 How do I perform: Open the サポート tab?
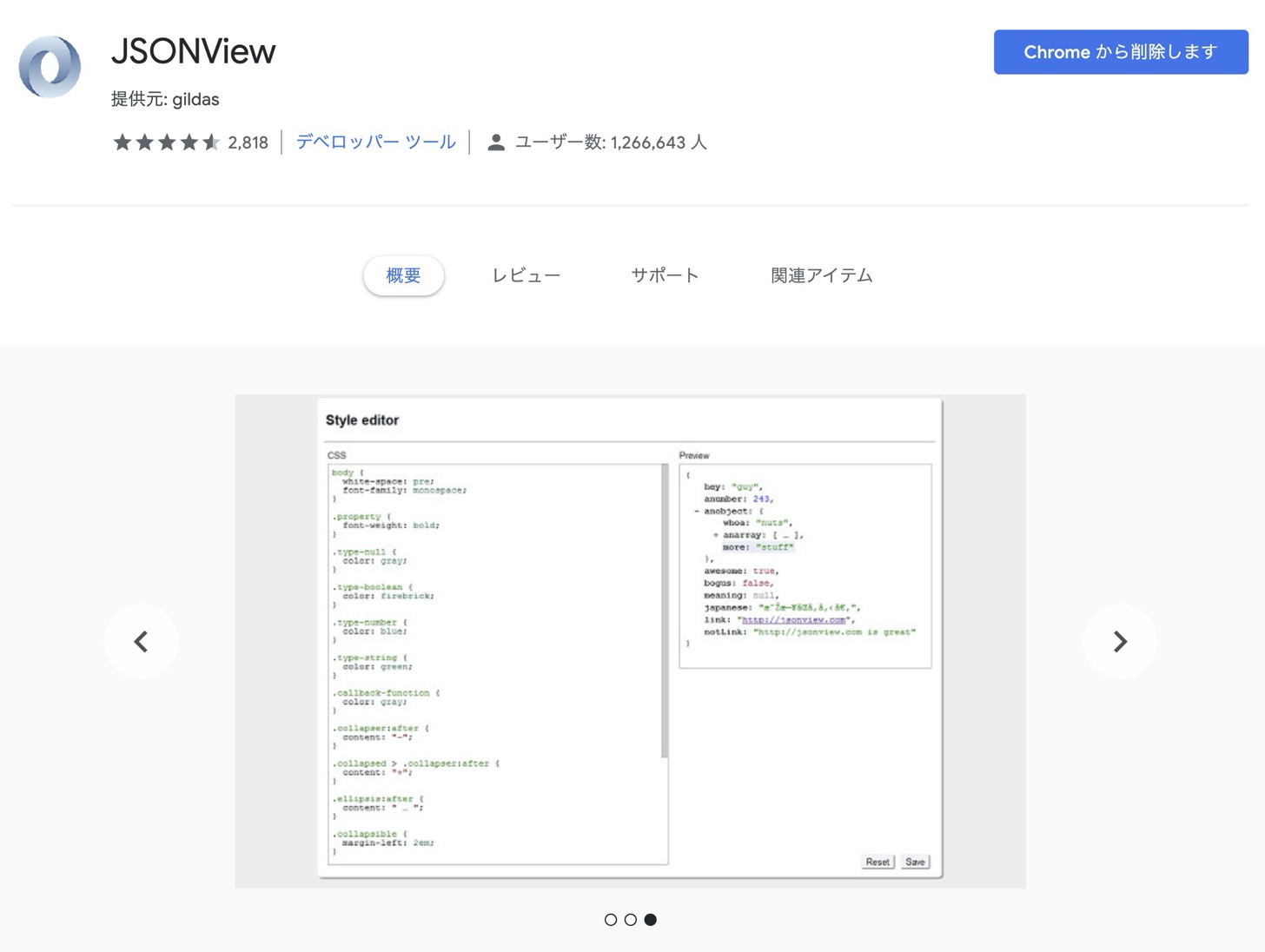tap(665, 275)
